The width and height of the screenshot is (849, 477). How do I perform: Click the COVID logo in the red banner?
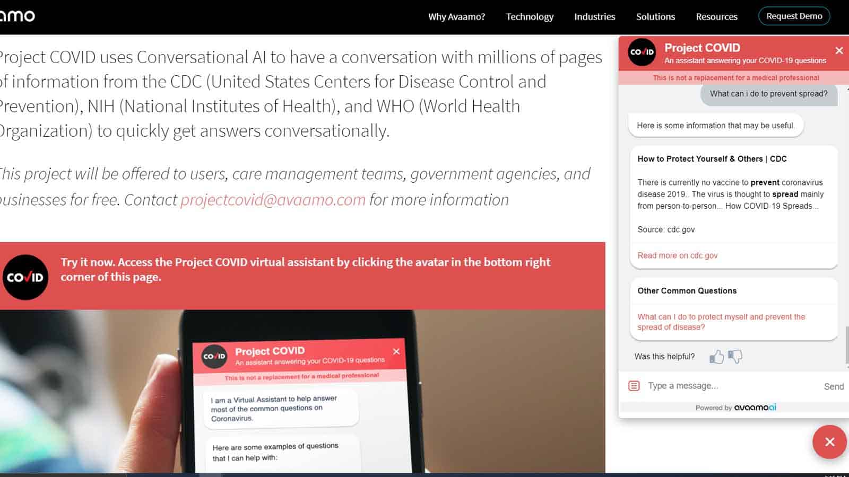click(x=25, y=277)
